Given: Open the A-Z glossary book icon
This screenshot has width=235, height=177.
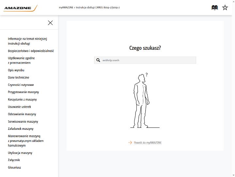Looking at the screenshot, I should tap(214, 7).
